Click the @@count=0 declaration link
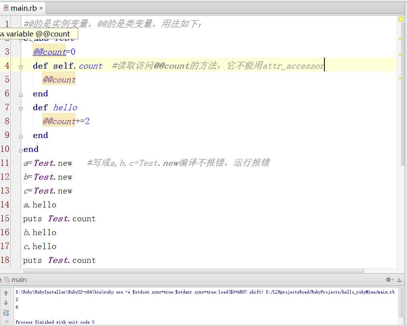This screenshot has height=326, width=407. (x=54, y=52)
